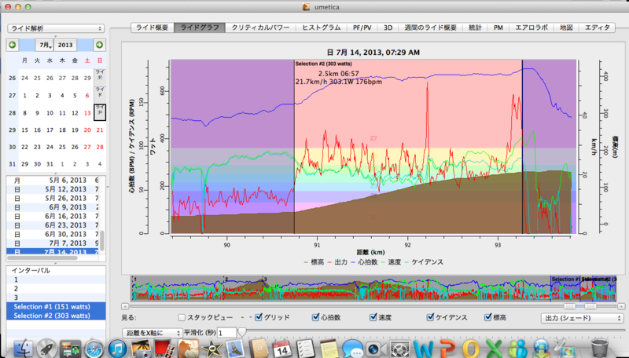The height and width of the screenshot is (358, 629).
Task: Launch Microsoft Outlook from dock
Action: point(470,349)
